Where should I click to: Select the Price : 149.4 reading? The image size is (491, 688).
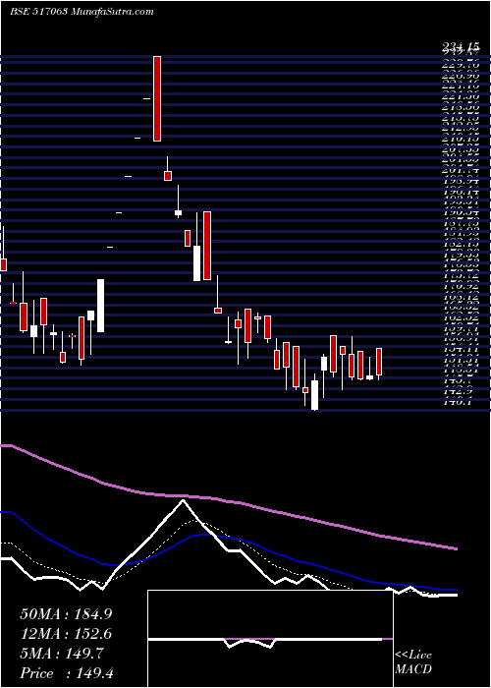tap(67, 673)
